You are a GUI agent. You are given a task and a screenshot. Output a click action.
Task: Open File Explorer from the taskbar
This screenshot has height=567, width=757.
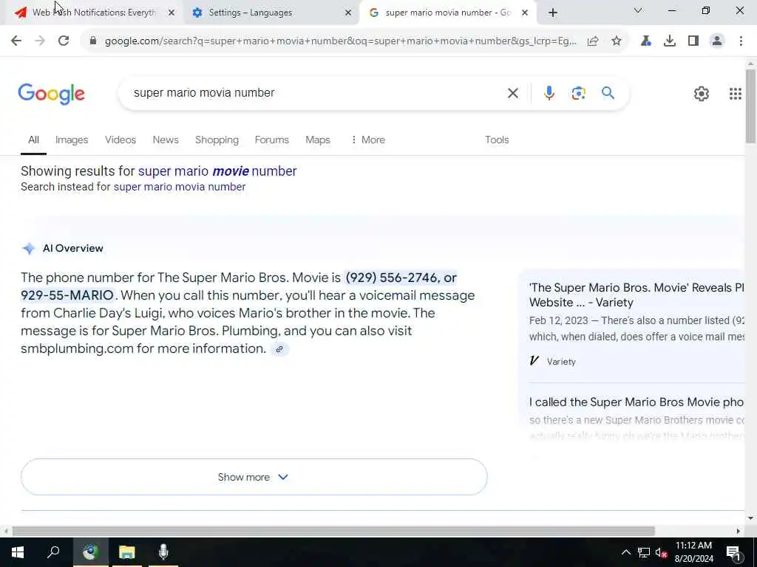[126, 552]
